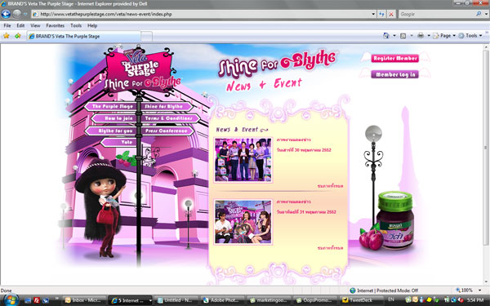The width and height of the screenshot is (490, 306).
Task: Switch to the OopsPromo taskbar button
Action: pos(314,300)
